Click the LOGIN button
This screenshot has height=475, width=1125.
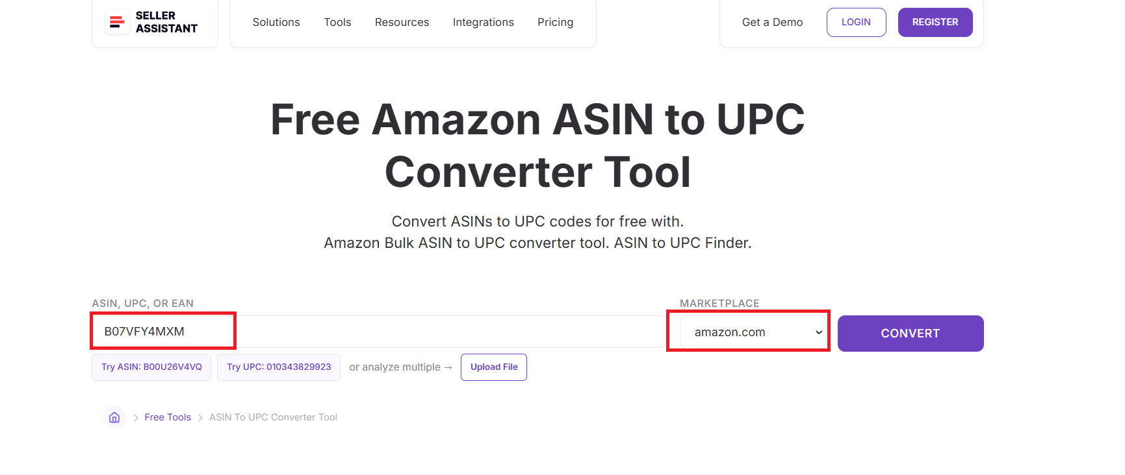click(856, 22)
